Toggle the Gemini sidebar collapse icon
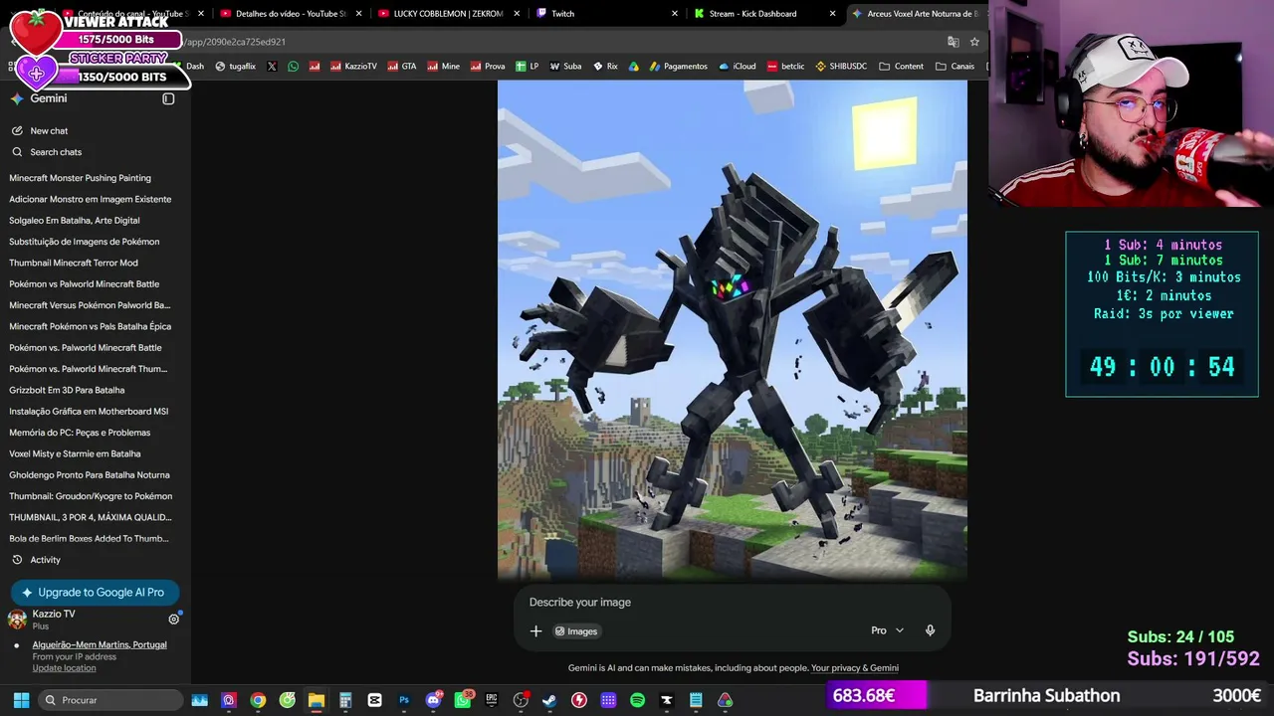This screenshot has width=1274, height=716. [168, 98]
